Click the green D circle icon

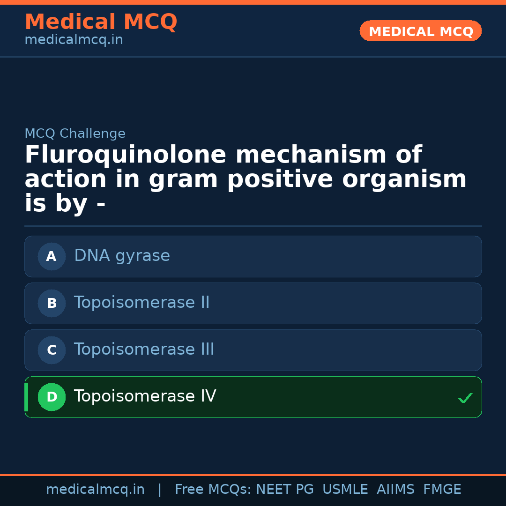click(x=52, y=397)
